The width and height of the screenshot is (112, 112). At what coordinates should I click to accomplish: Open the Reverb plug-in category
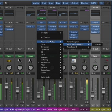pos(50,67)
